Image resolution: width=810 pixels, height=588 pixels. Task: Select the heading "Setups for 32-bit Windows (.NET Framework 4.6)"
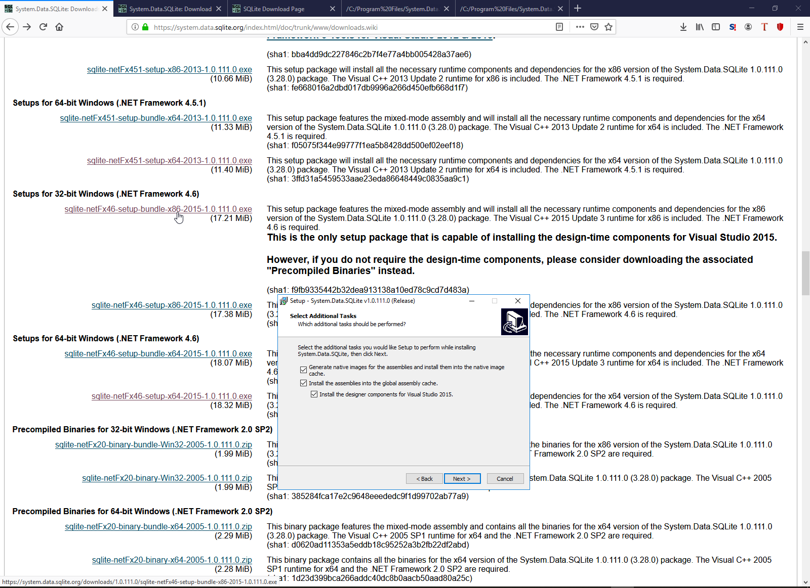coord(106,194)
